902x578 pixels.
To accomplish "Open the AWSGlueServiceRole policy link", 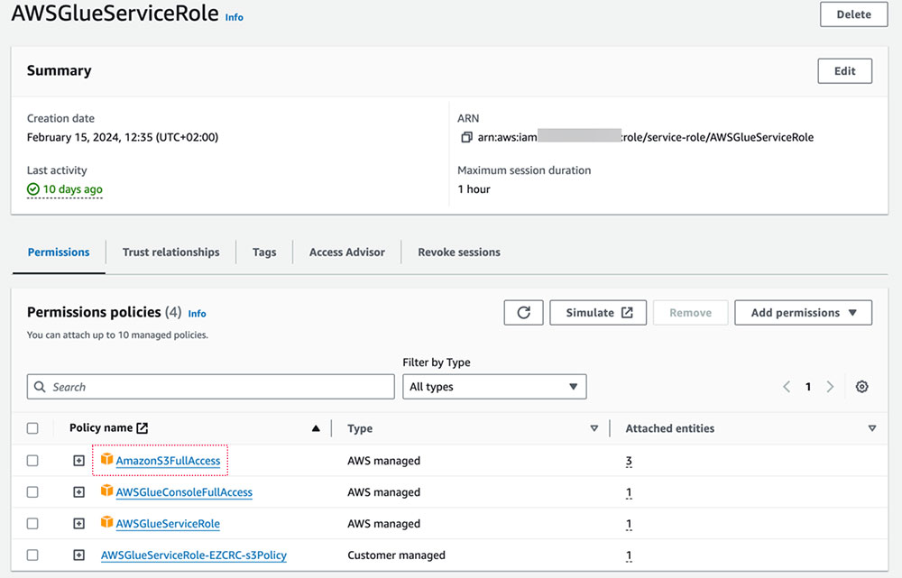I will pyautogui.click(x=168, y=523).
